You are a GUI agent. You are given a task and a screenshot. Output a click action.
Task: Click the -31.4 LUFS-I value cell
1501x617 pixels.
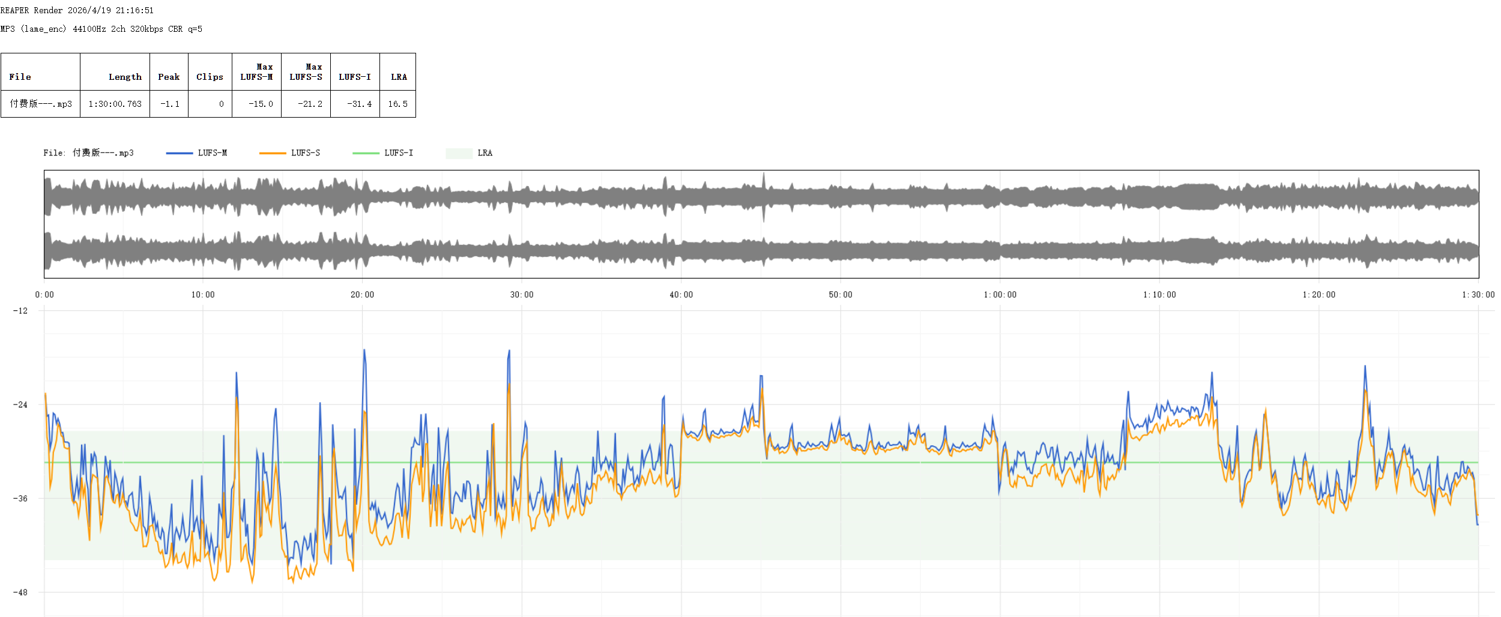(x=359, y=104)
